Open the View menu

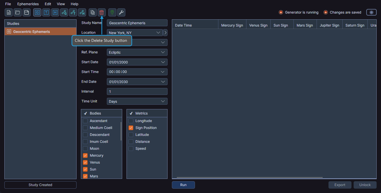[61, 4]
